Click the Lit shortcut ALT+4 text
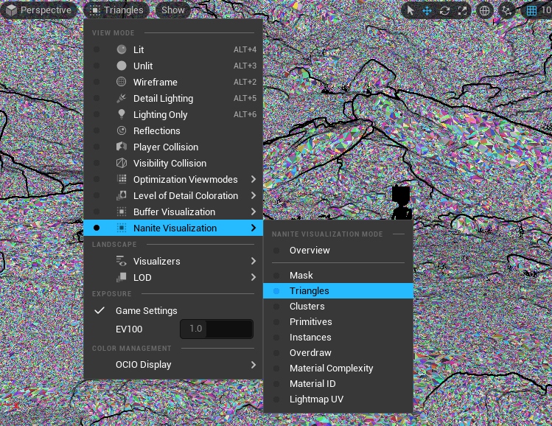This screenshot has height=426, width=552. tap(245, 49)
